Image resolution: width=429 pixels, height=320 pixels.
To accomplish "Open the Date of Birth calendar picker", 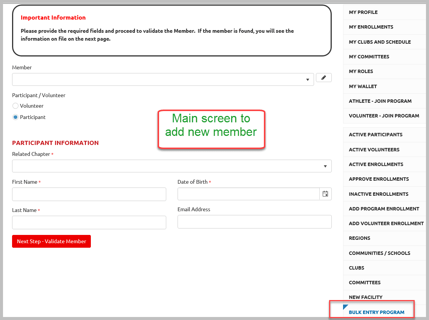I will point(325,194).
